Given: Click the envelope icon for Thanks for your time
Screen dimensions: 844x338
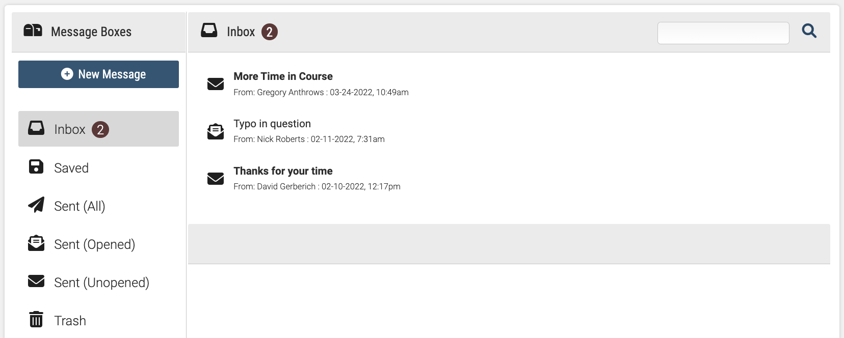Looking at the screenshot, I should [x=216, y=178].
